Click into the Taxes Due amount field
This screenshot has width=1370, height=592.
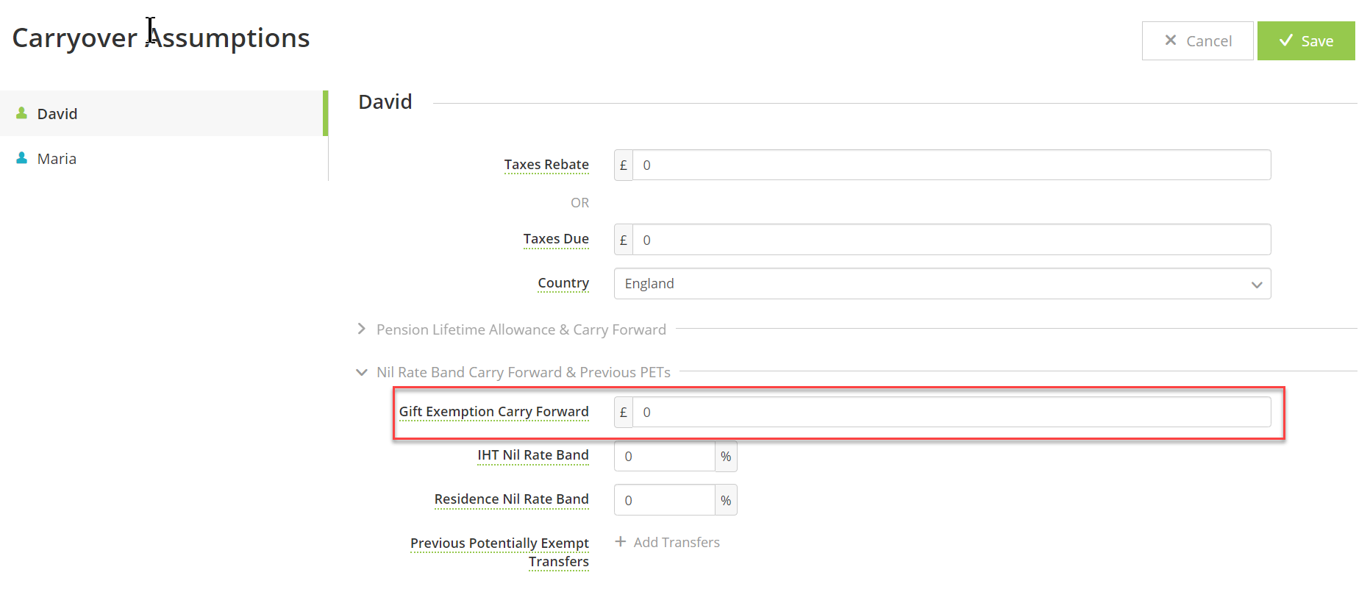coord(952,240)
